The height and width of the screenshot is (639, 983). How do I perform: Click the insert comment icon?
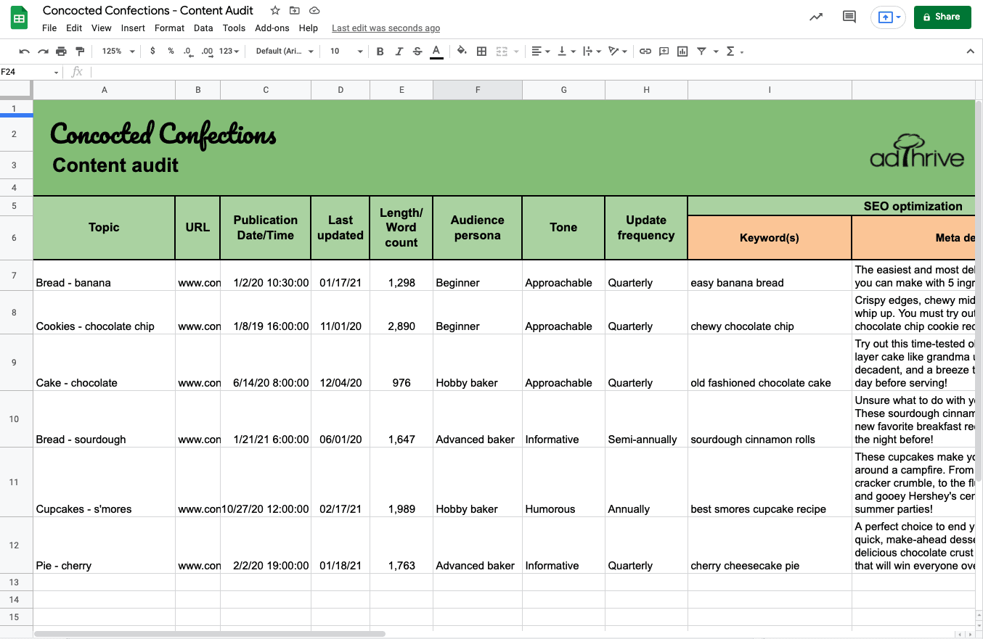(664, 51)
